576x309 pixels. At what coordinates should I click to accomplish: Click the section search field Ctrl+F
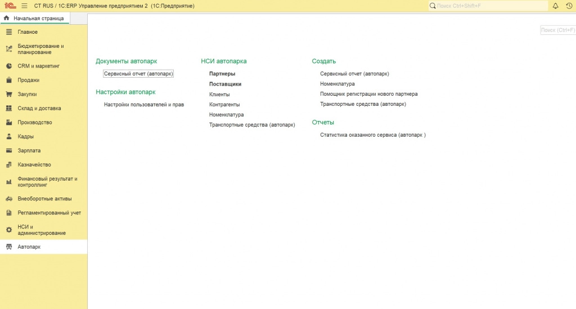point(557,30)
